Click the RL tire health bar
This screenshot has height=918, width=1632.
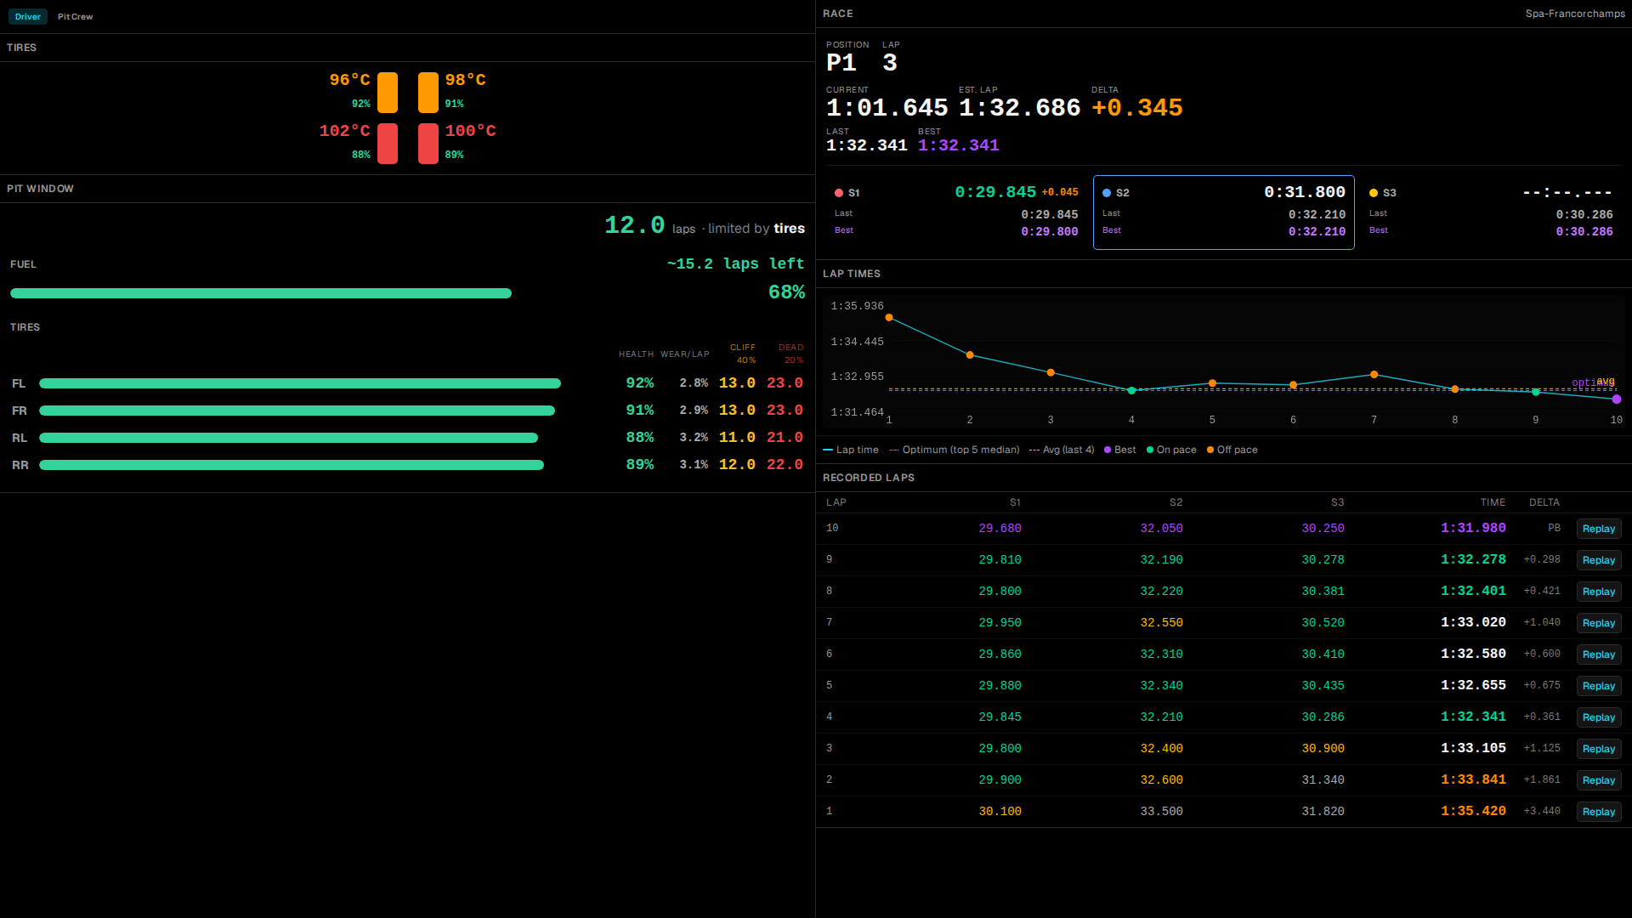point(288,438)
